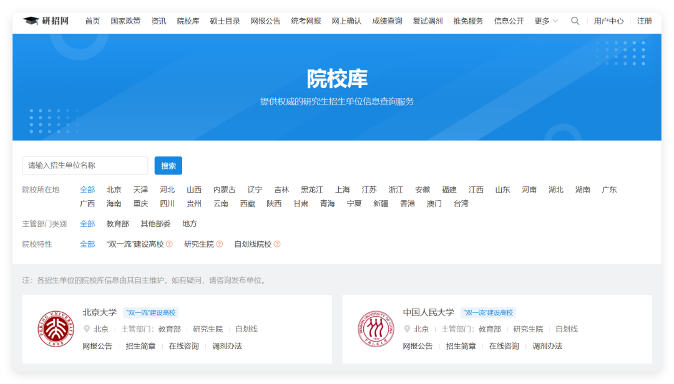
Task: Open 复试调剂 menu item
Action: click(x=427, y=21)
